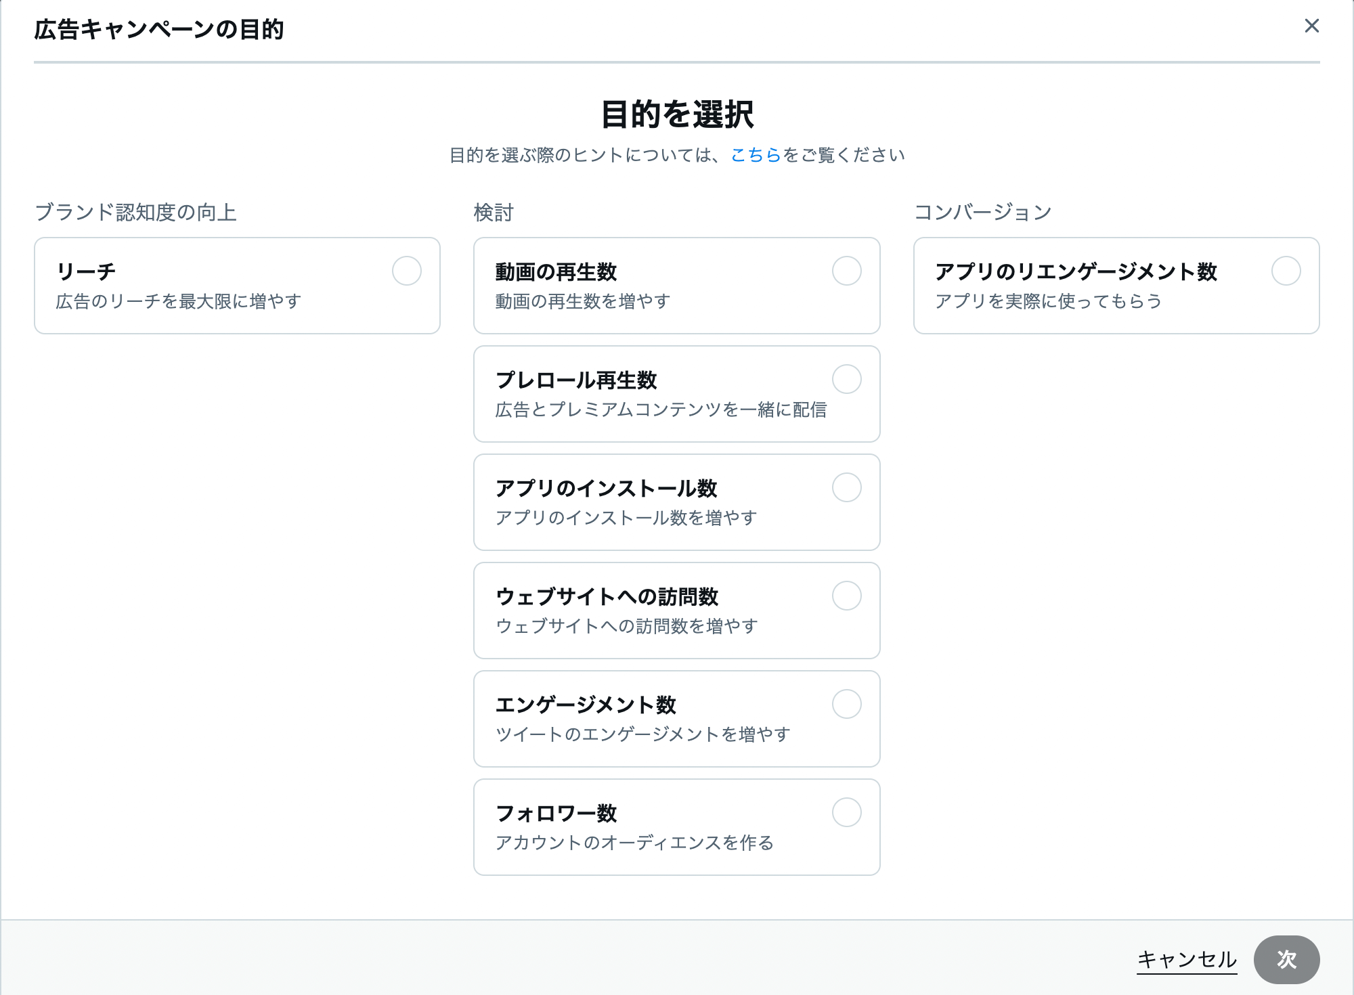Select the リーチ radio button
1354x995 pixels.
(406, 271)
